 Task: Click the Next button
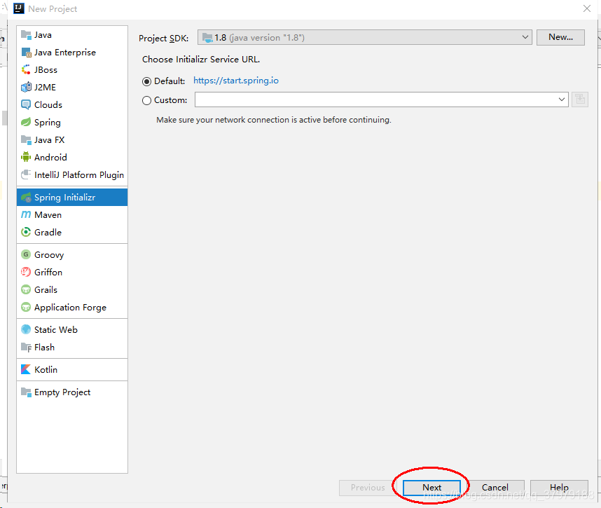pos(431,487)
